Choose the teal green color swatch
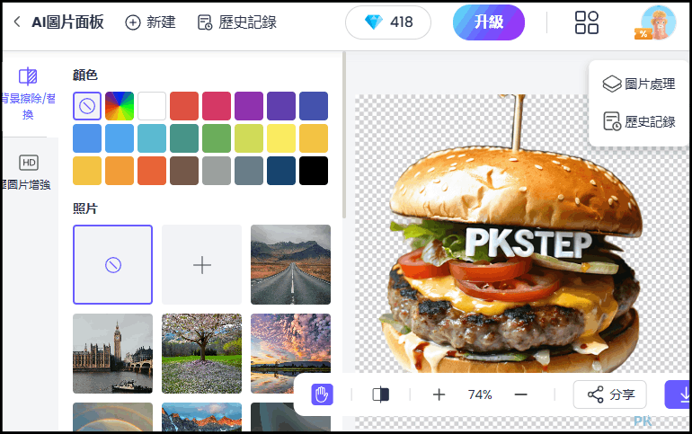This screenshot has width=692, height=434. pyautogui.click(x=184, y=138)
